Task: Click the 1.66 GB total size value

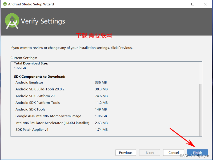Action: click(20, 68)
